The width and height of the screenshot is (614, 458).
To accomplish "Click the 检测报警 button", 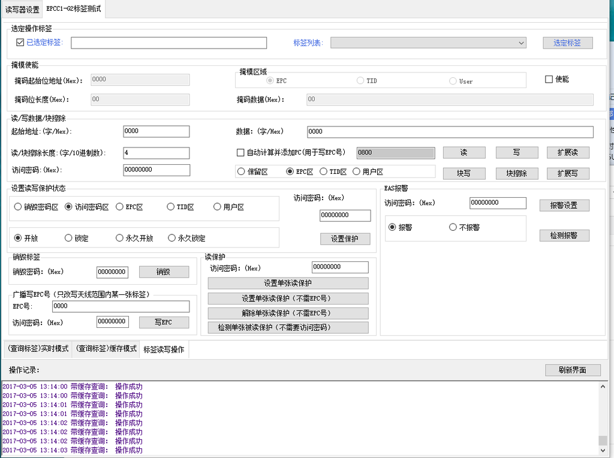I will 564,235.
